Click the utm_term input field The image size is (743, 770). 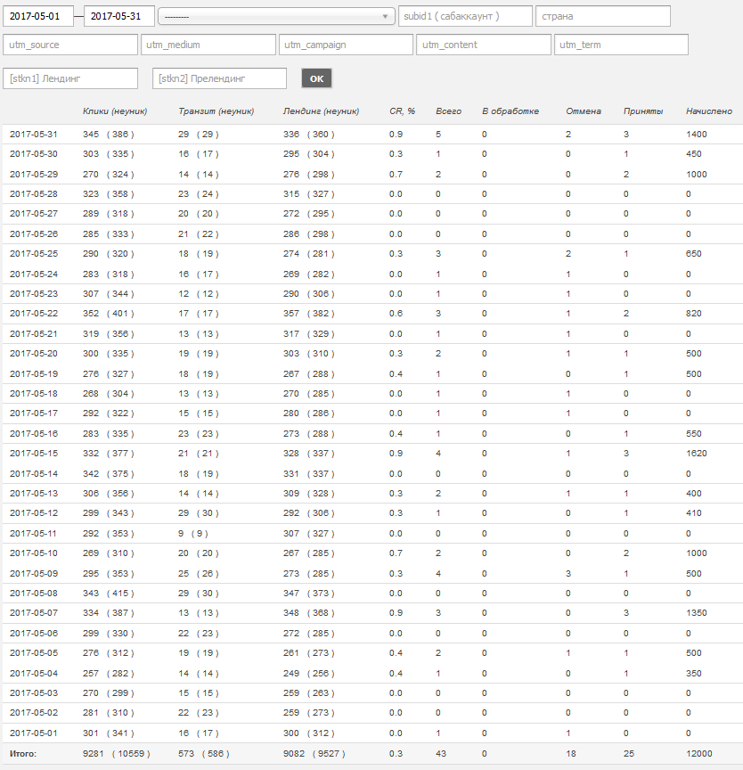[621, 45]
